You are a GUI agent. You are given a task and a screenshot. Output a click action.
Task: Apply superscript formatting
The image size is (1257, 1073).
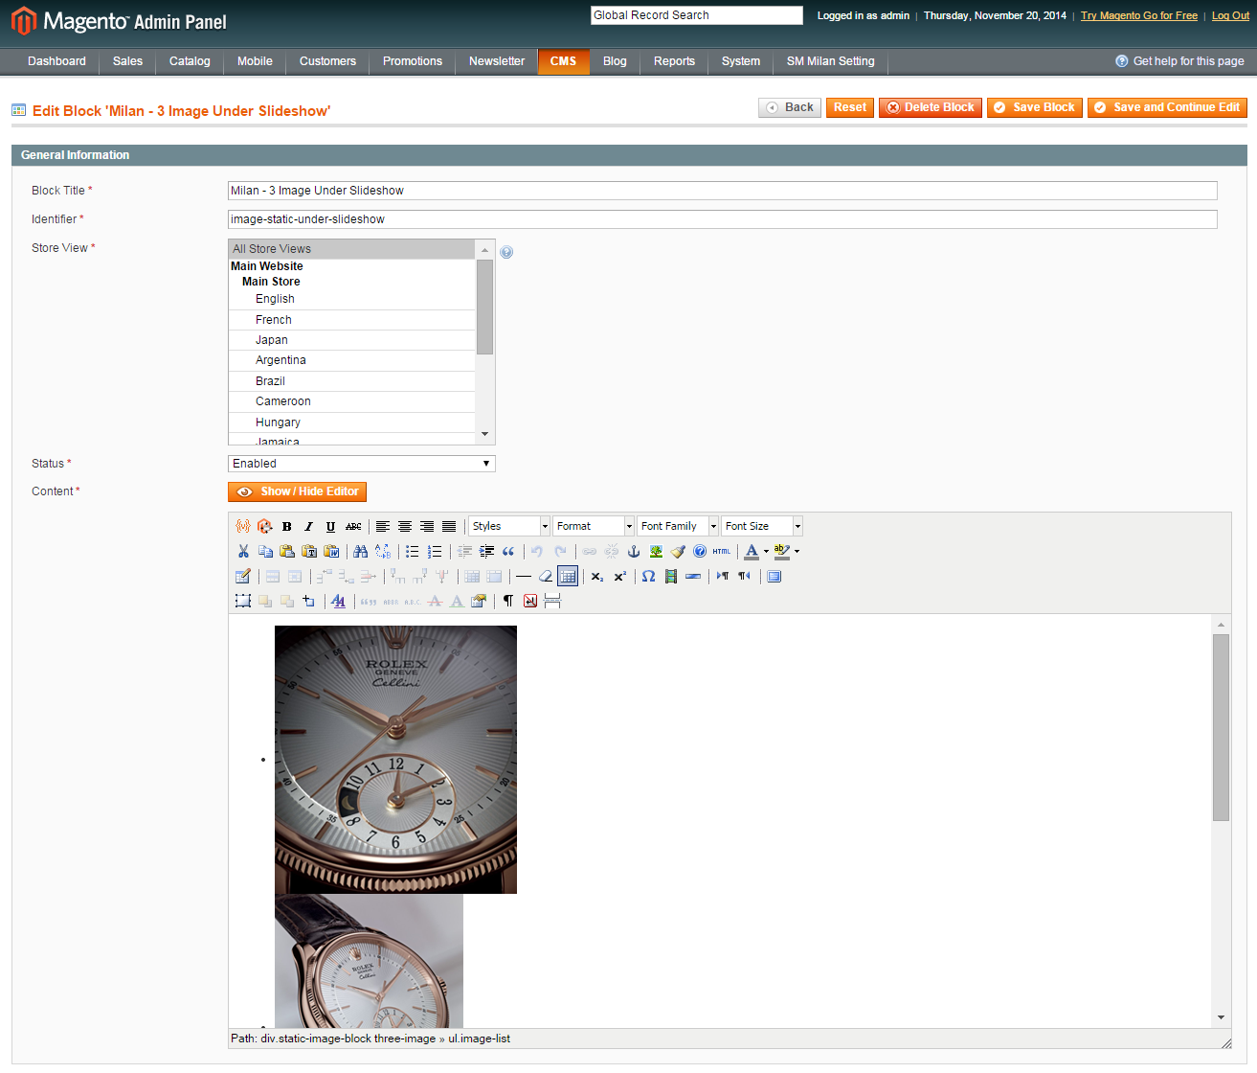619,576
